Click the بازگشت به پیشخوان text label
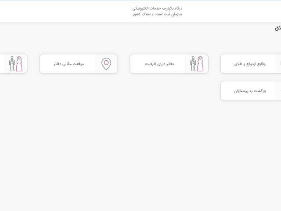The width and height of the screenshot is (281, 211). [250, 91]
